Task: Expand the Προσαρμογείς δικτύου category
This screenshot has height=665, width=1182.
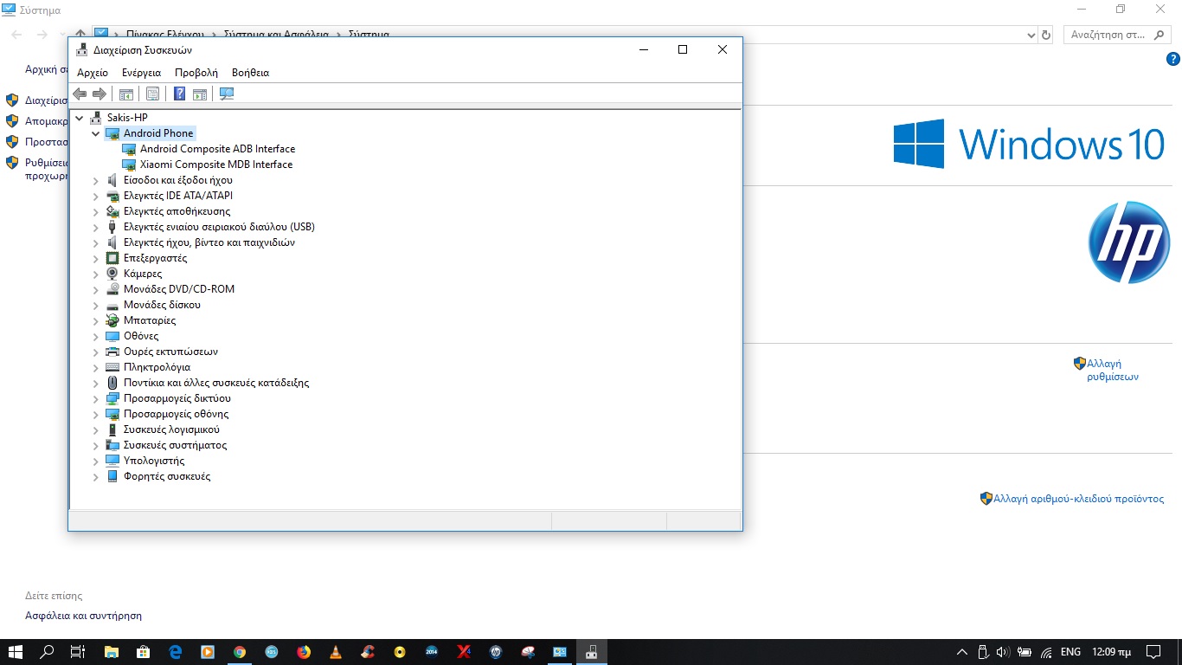Action: 96,398
